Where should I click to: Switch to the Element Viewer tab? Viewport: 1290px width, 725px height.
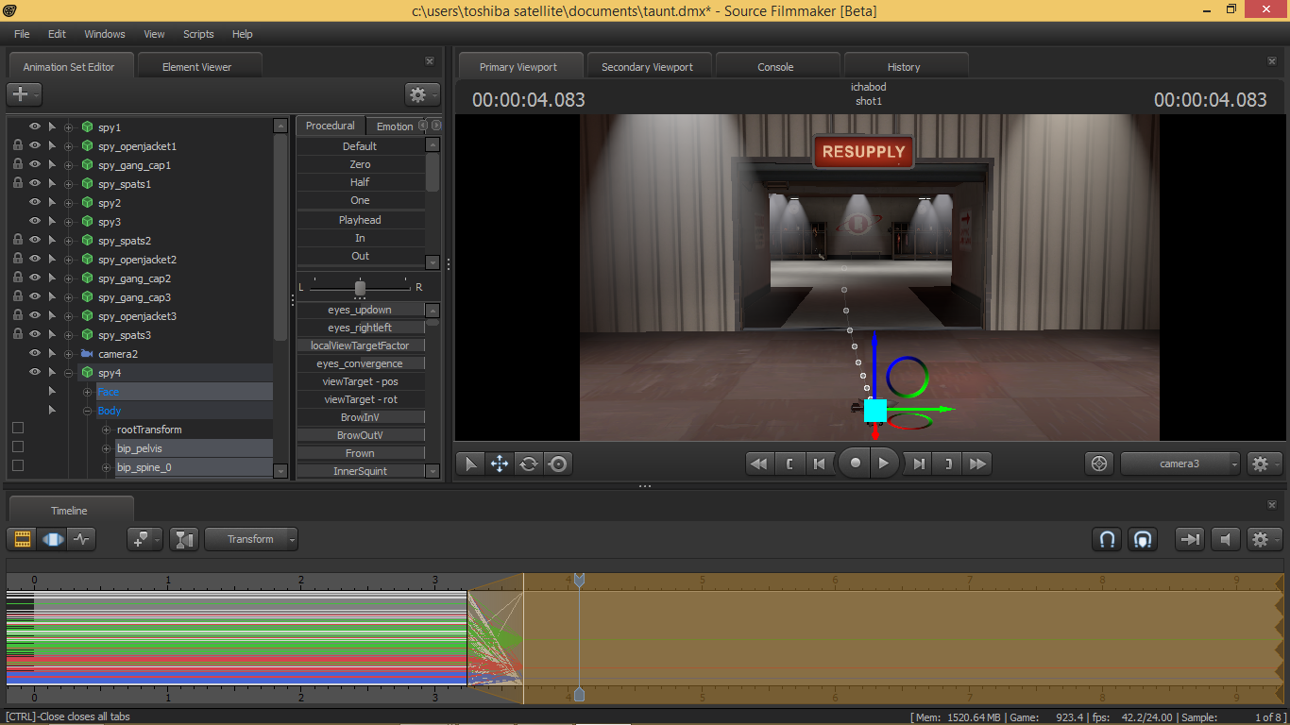pos(196,67)
